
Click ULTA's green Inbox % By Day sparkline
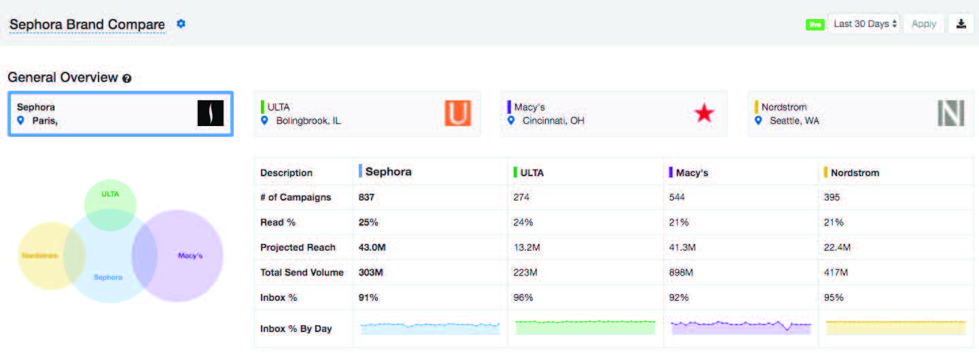point(585,327)
